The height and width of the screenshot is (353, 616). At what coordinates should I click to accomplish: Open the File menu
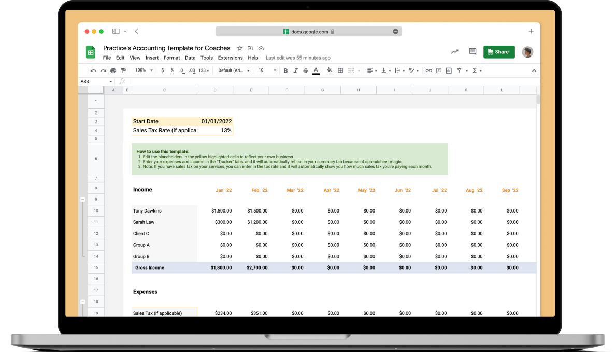pyautogui.click(x=107, y=58)
